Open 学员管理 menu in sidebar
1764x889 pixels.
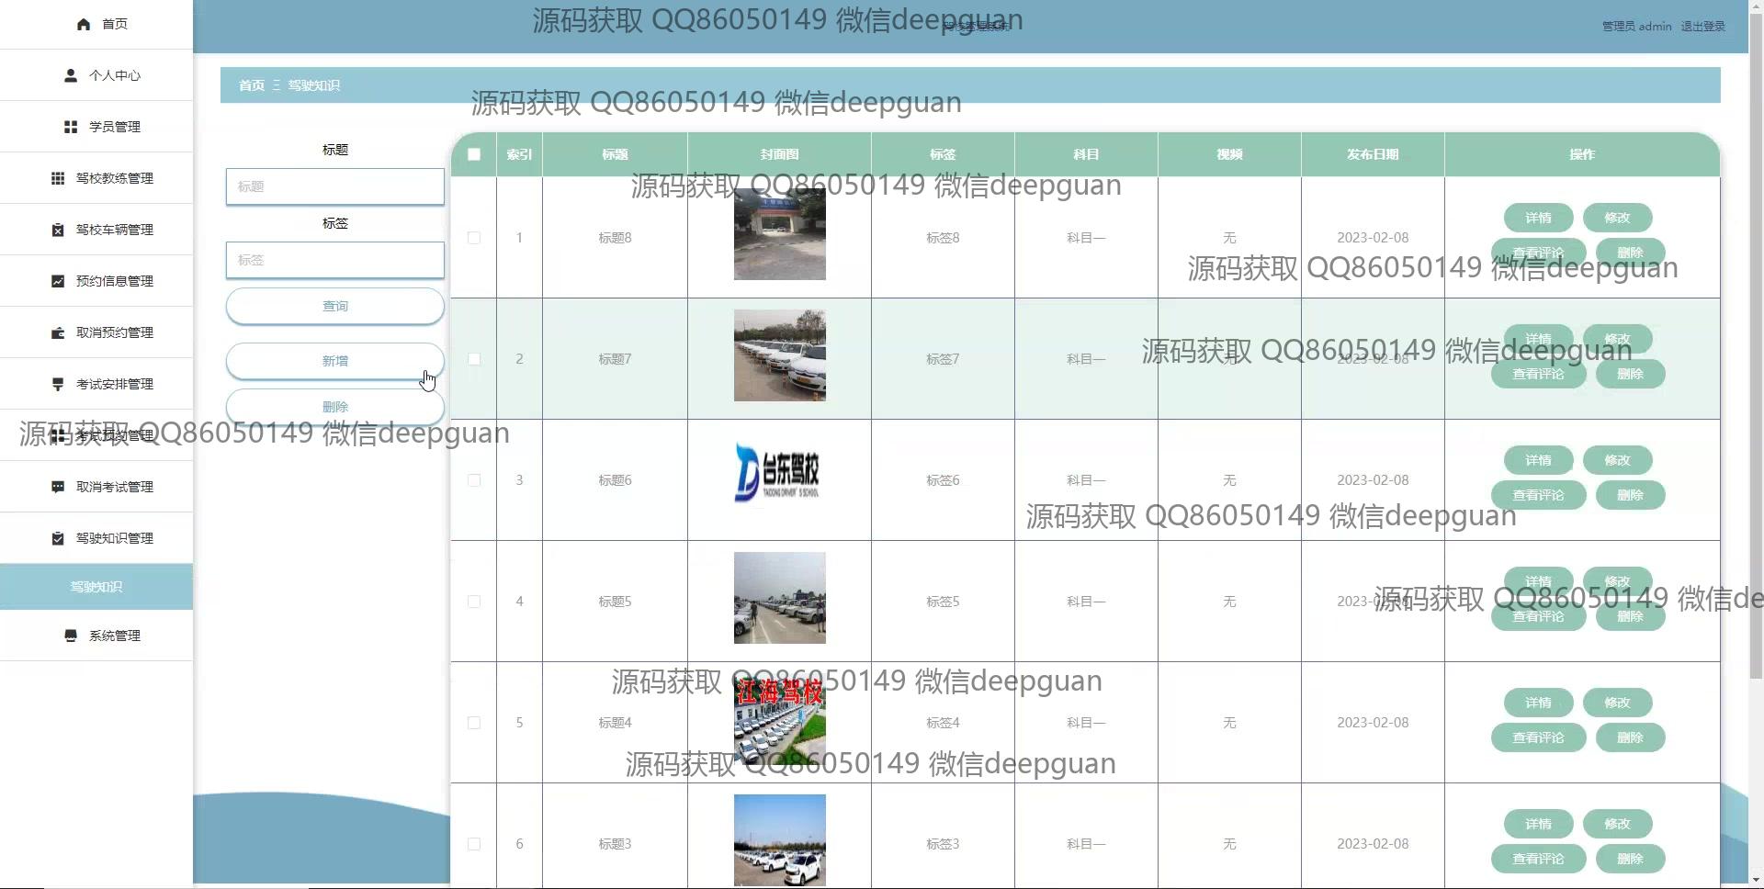pos(96,127)
